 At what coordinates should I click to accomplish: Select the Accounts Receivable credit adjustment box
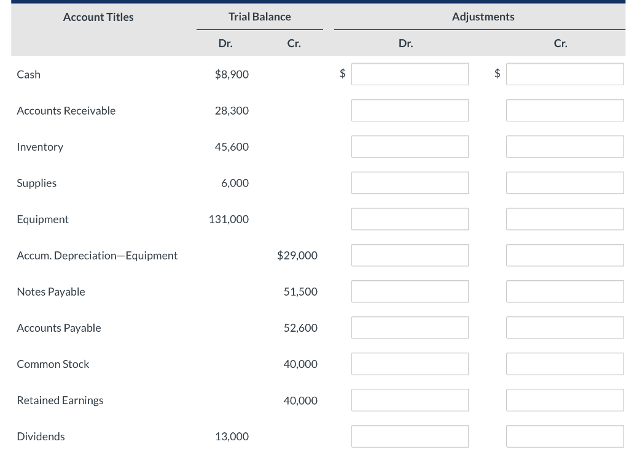pyautogui.click(x=565, y=110)
